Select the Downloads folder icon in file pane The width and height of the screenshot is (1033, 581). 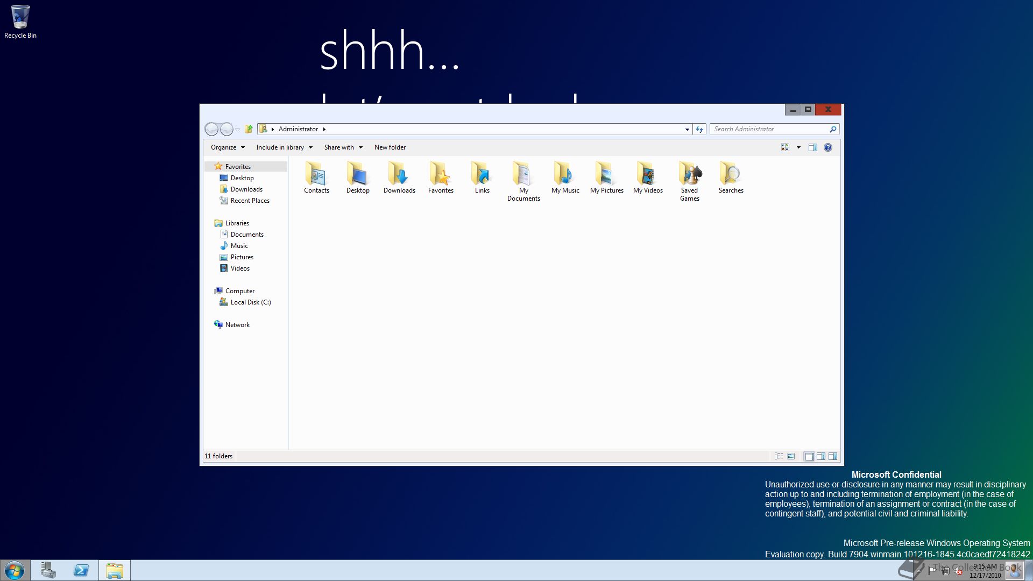click(399, 178)
